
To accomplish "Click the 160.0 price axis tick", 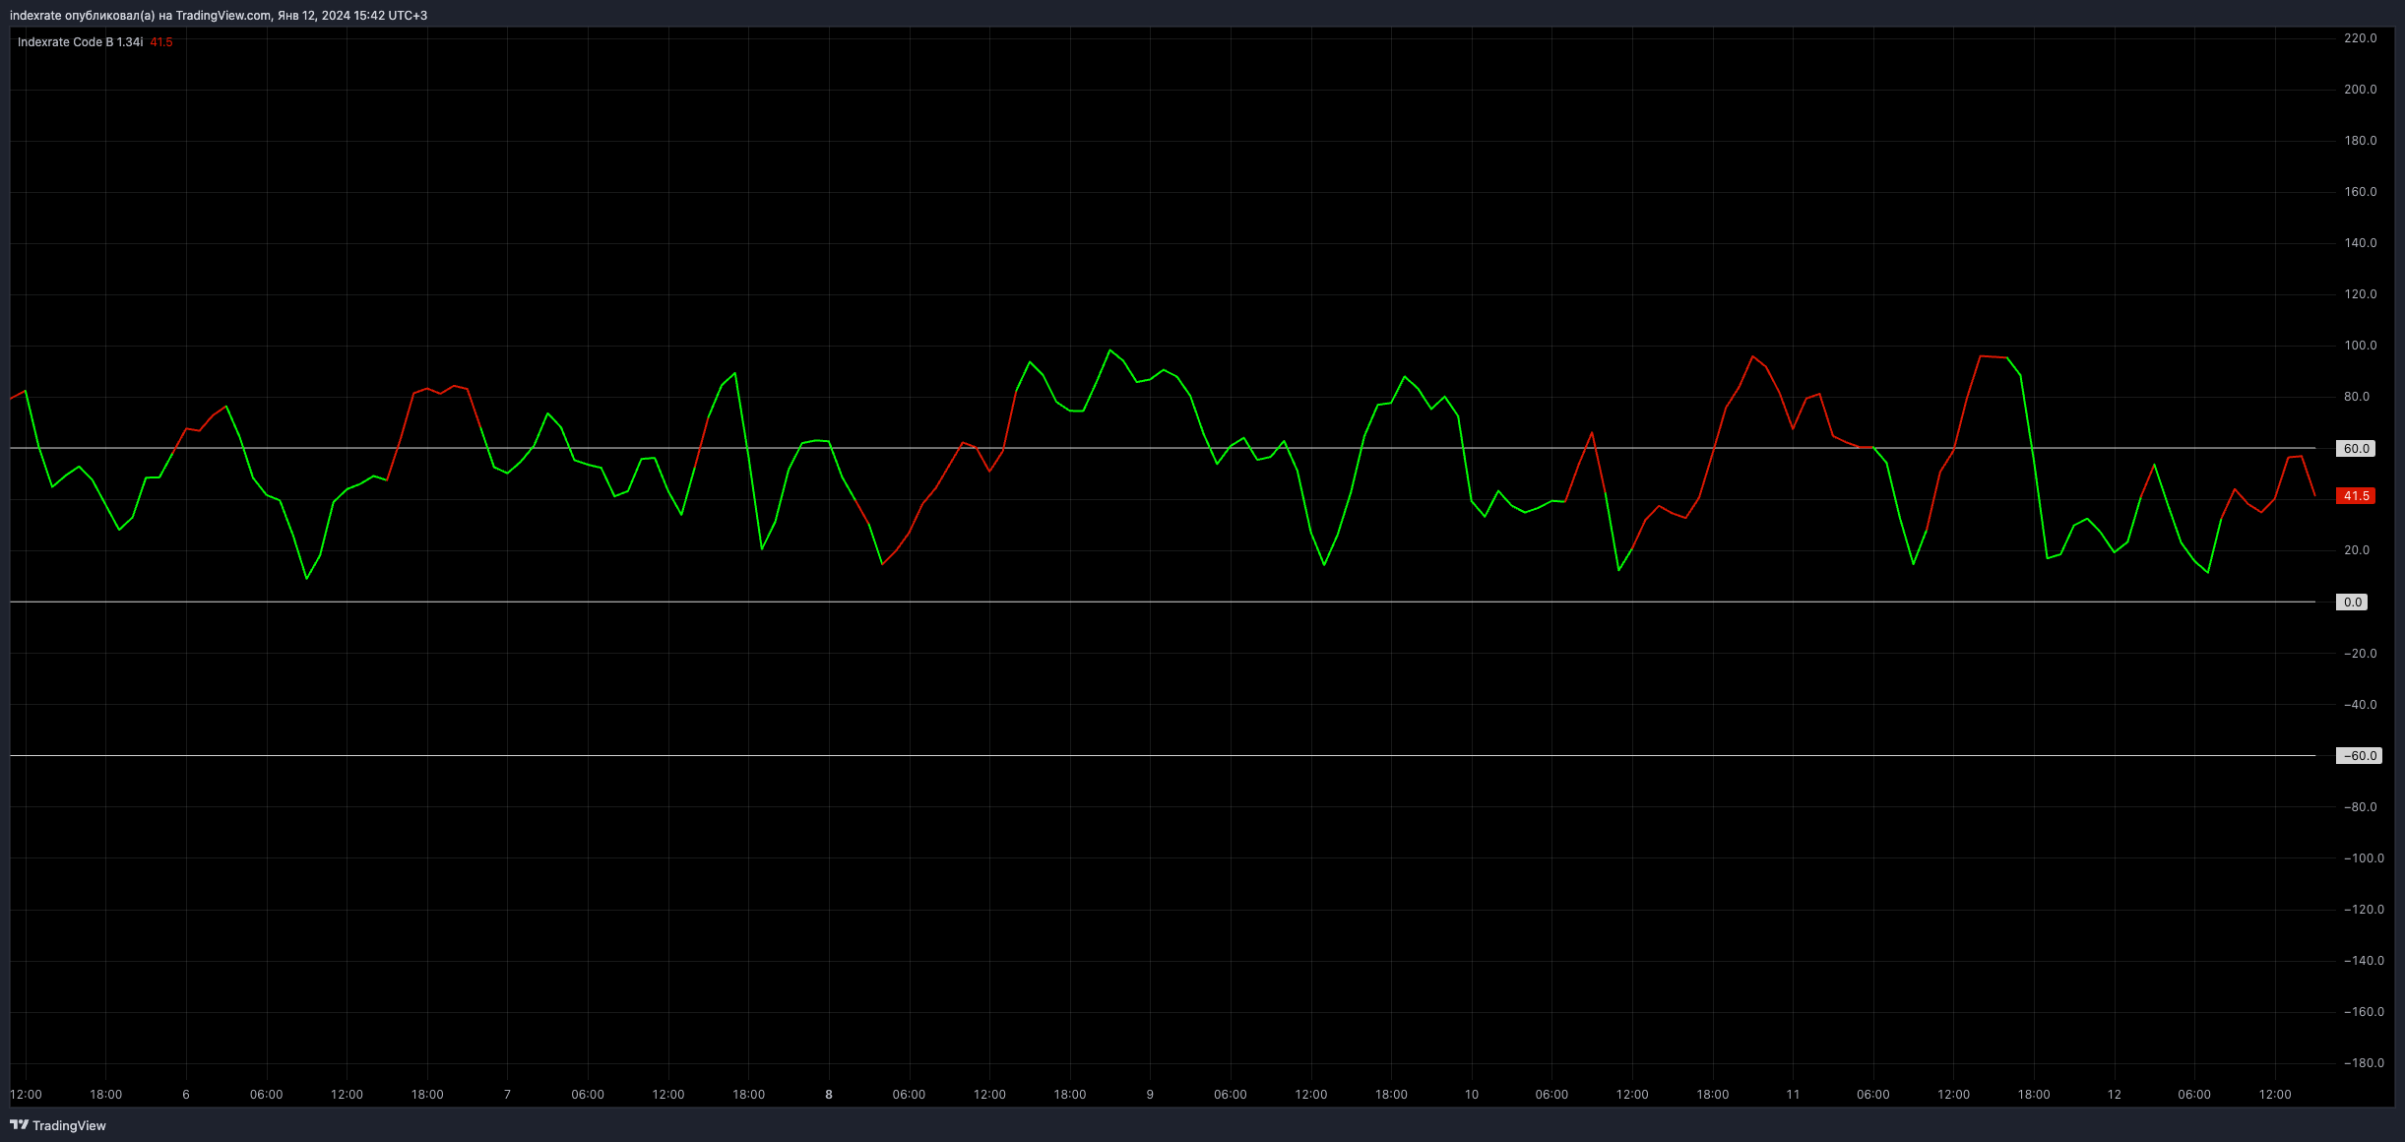I will [x=2360, y=192].
